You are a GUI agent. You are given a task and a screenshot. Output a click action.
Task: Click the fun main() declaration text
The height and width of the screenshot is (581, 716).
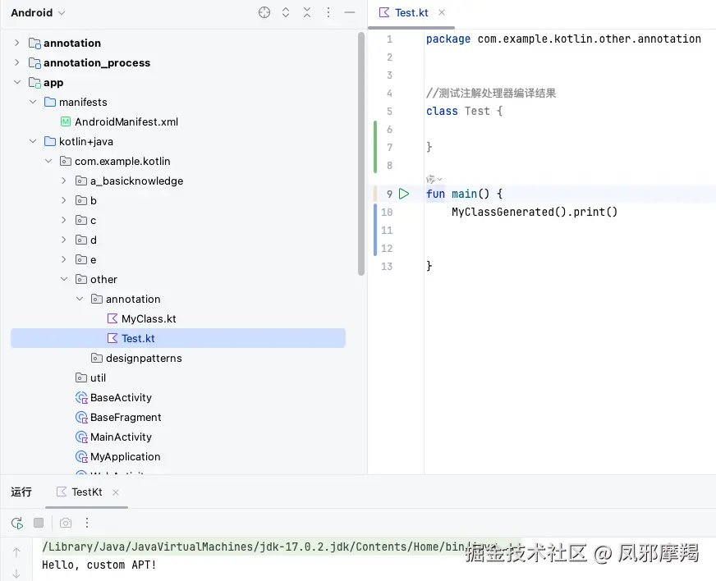point(464,194)
